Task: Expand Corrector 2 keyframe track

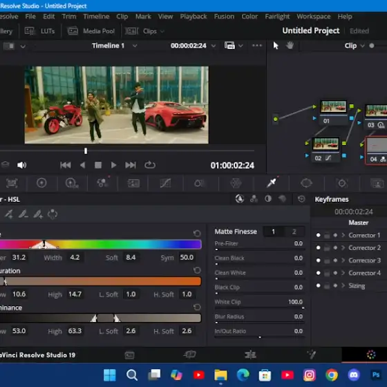Action: pos(343,248)
